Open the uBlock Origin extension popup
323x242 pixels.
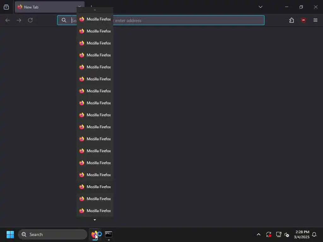tap(303, 20)
